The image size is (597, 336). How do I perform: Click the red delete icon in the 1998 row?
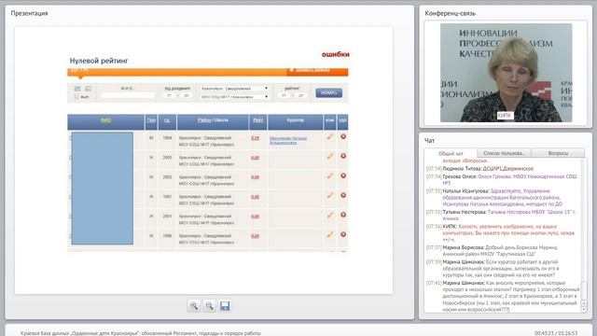[x=343, y=234]
